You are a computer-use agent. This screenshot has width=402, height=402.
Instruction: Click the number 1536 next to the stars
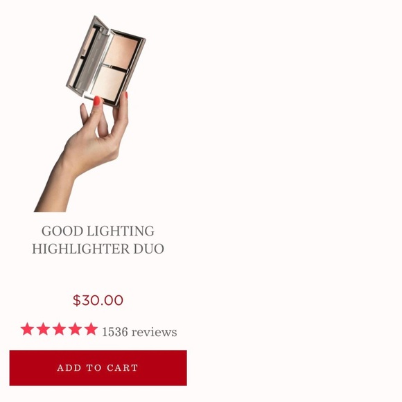click(x=115, y=332)
